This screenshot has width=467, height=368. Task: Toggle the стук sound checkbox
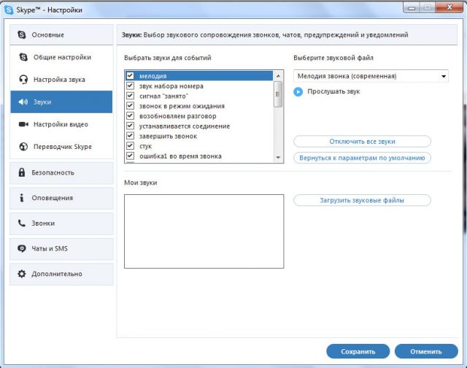[130, 146]
